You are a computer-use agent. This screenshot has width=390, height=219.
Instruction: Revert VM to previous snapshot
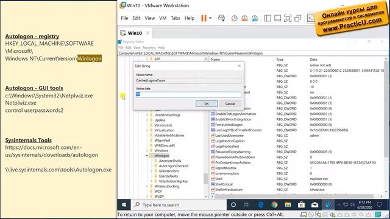coord(244,18)
